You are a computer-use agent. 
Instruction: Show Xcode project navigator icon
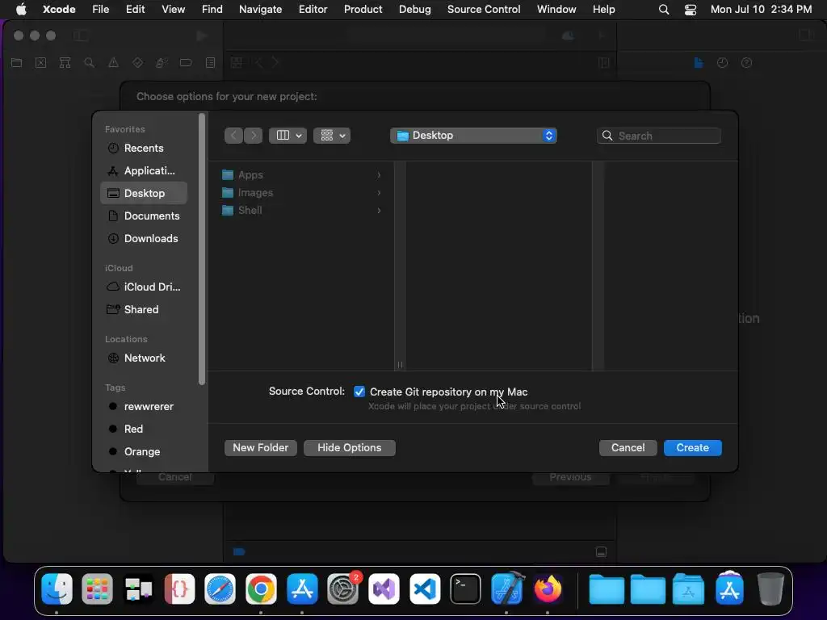16,63
